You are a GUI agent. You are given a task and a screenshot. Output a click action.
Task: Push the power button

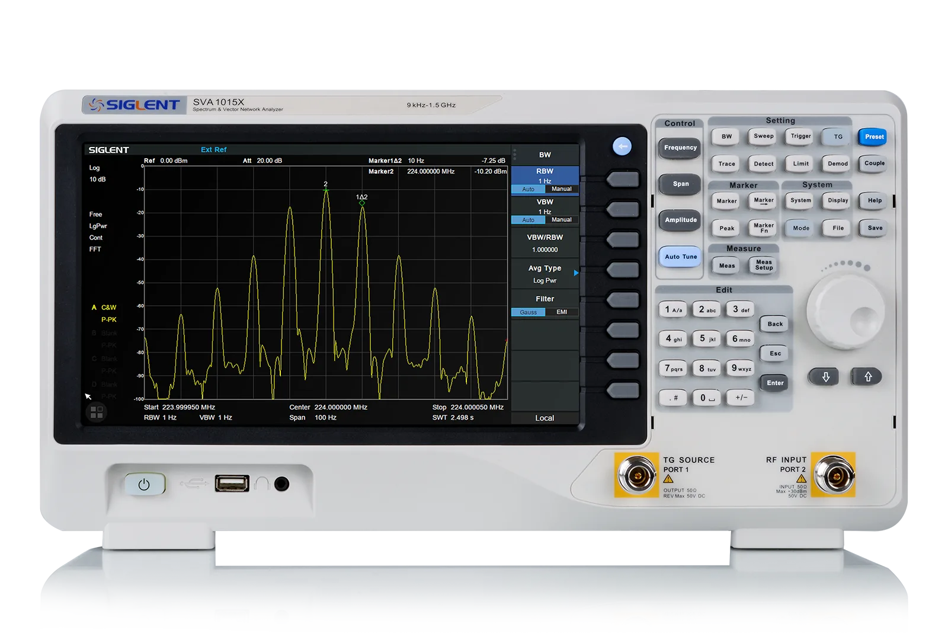coord(144,484)
